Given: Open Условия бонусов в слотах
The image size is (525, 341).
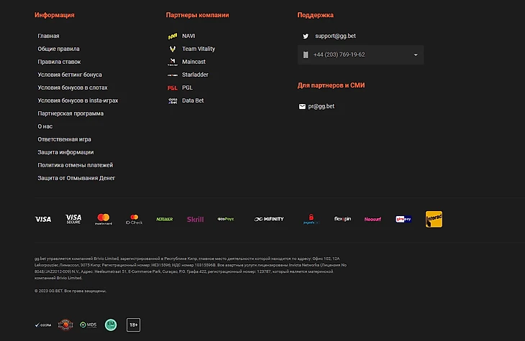Looking at the screenshot, I should [73, 88].
